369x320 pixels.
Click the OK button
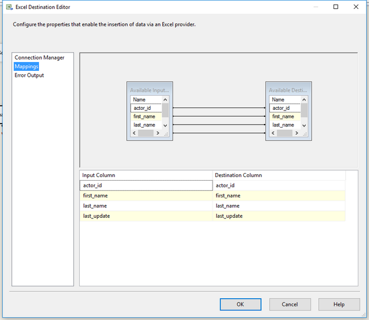pos(240,305)
